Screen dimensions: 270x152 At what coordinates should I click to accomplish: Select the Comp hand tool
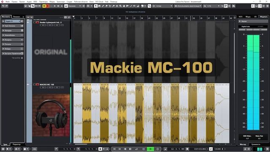pos(124,6)
